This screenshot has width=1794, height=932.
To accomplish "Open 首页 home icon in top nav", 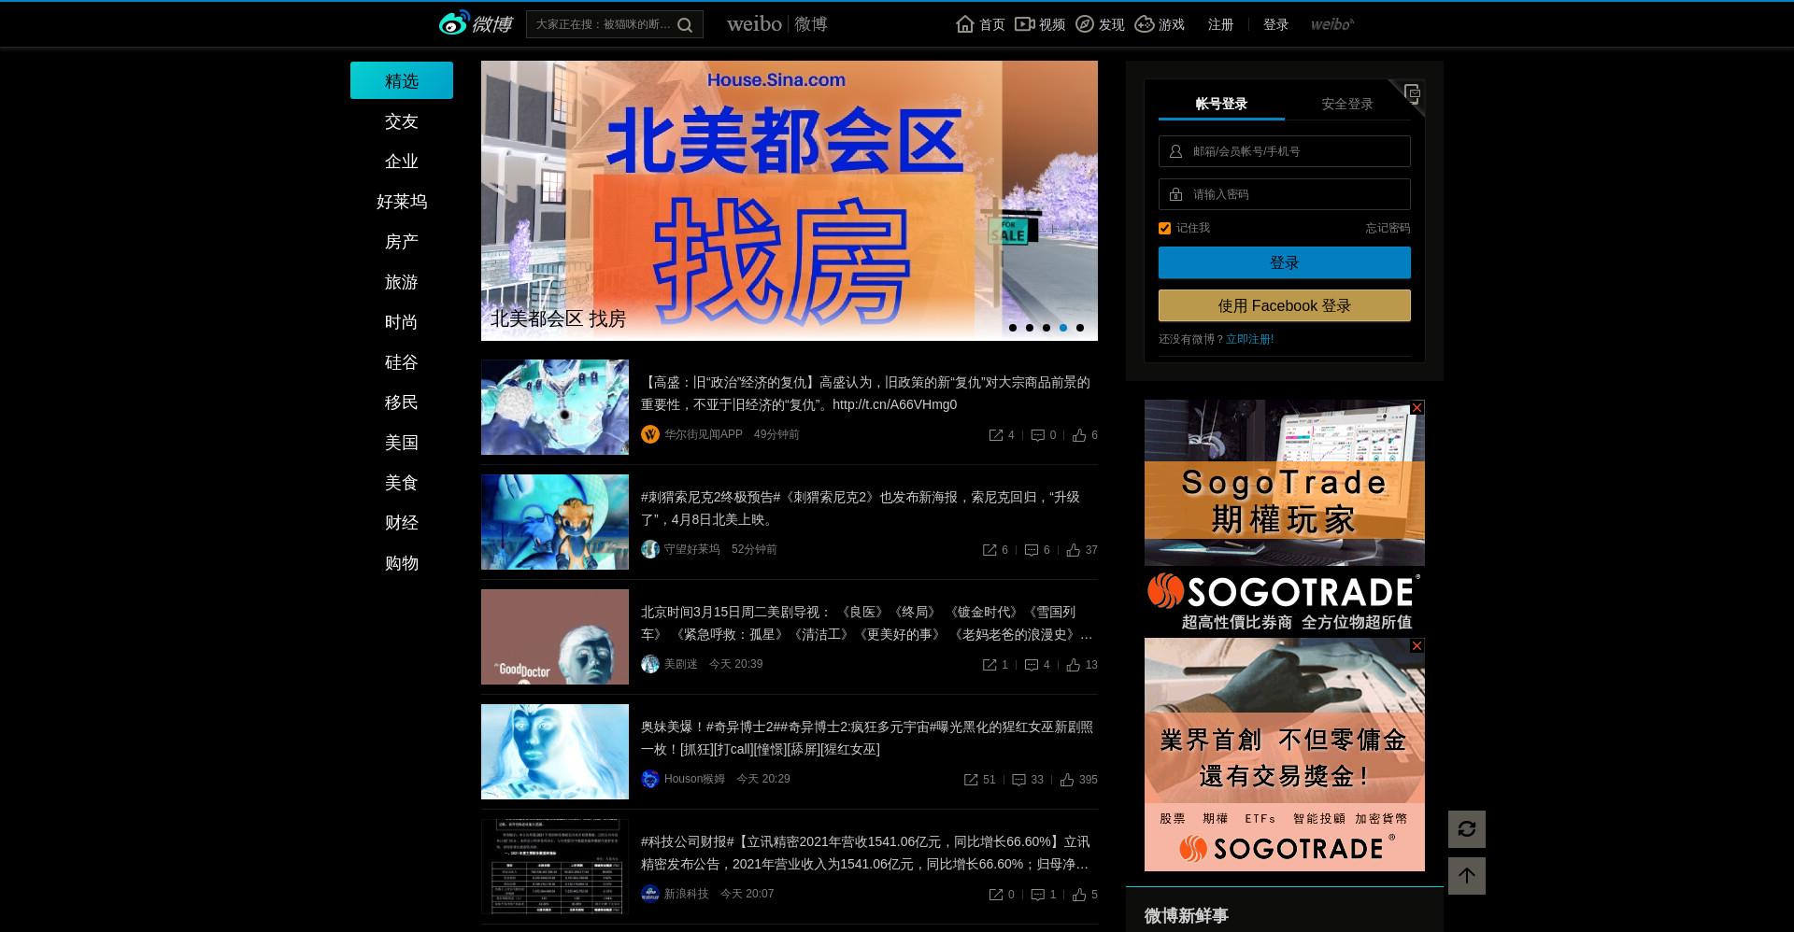I will [965, 24].
